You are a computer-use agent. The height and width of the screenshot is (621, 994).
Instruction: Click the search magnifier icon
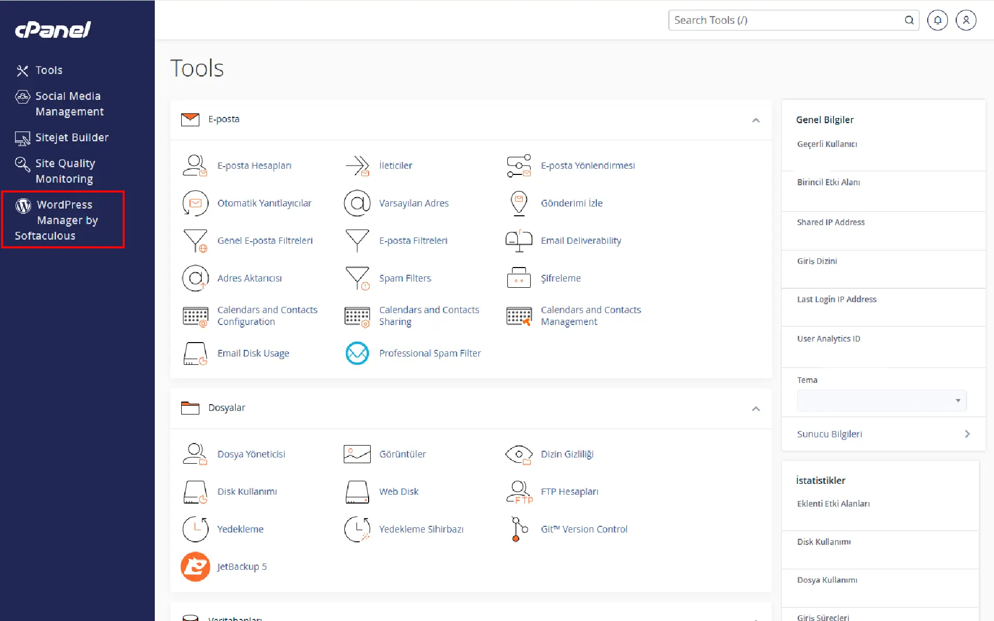909,20
